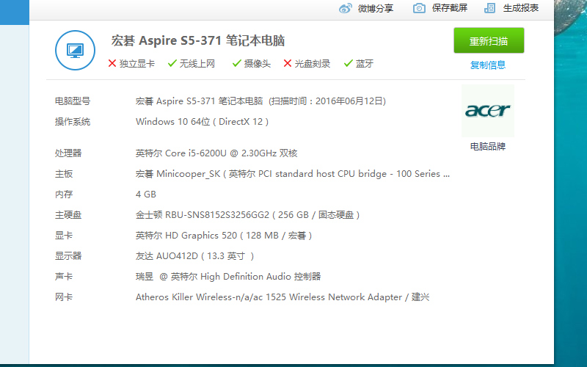This screenshot has height=367, width=587.
Task: Click the Atheros Killer Wireless network adapter value
Action: pos(282,297)
